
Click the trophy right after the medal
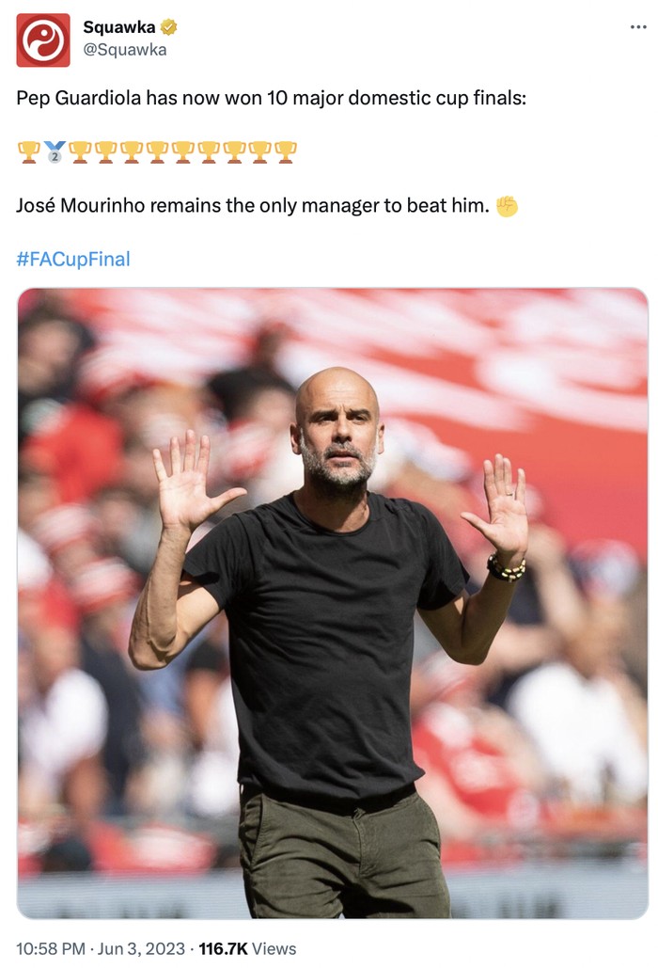(80, 151)
